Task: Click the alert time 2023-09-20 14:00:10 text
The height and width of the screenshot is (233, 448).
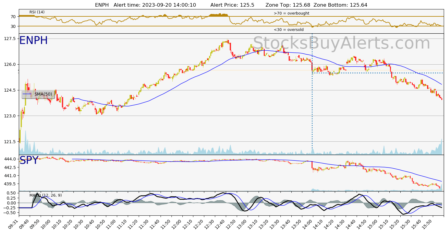Action: click(x=169, y=5)
